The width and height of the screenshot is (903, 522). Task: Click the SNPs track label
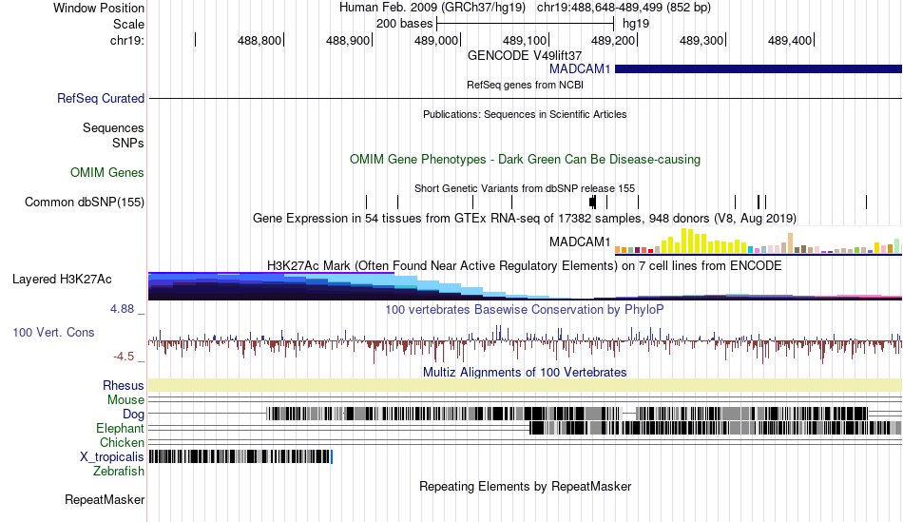click(128, 143)
